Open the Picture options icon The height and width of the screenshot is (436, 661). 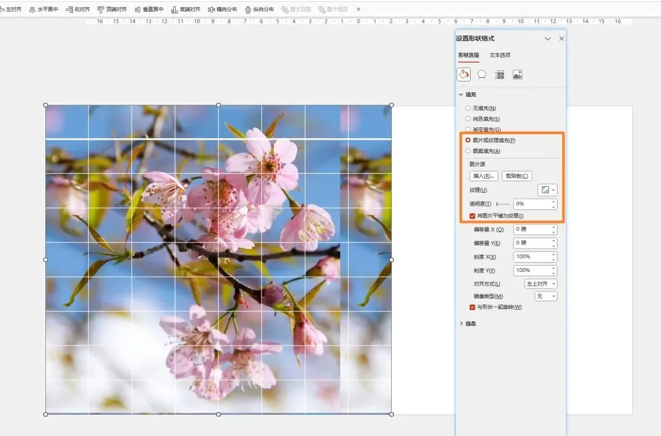[x=518, y=75]
